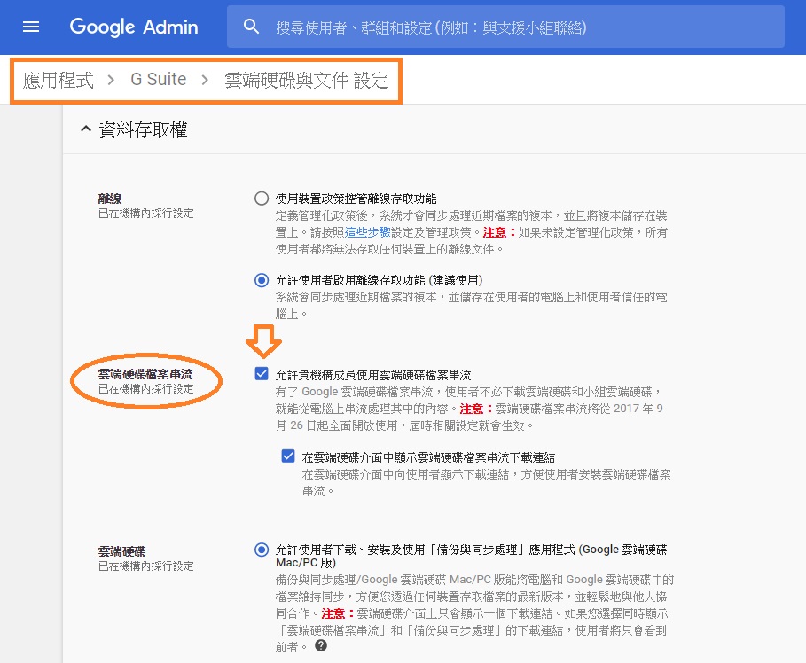Viewport: 806px width, 663px height.
Task: Click the help question mark icon
Action: point(321,645)
